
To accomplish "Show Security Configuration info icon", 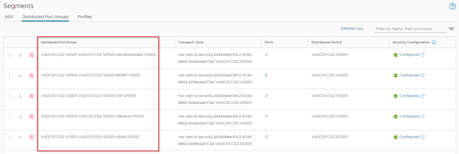I will 434,42.
